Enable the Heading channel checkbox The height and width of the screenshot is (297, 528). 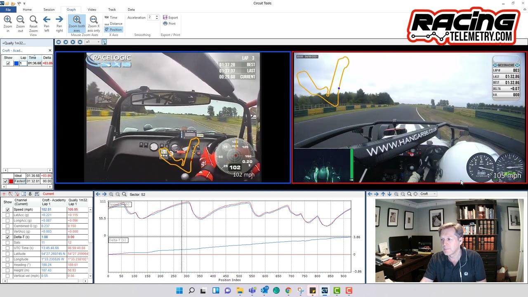[7, 265]
